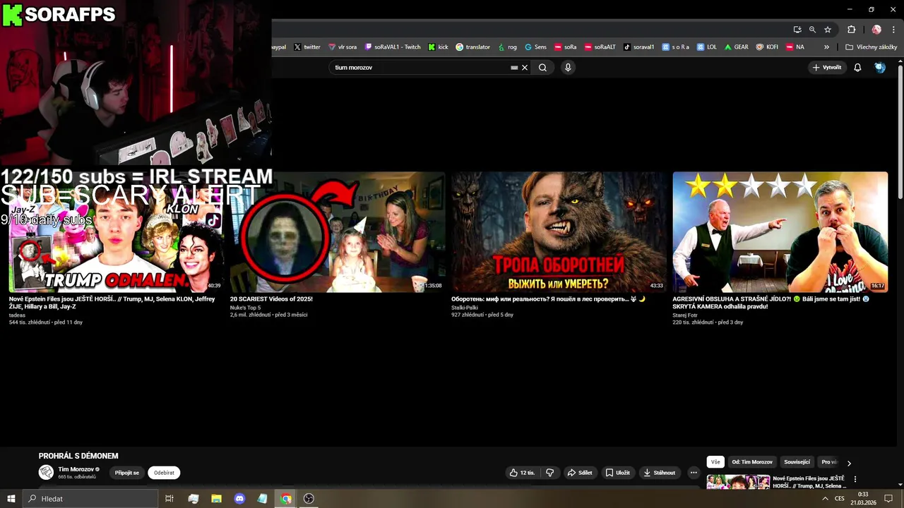904x508 pixels.
Task: Open the soRaVAL1 - Twitch bookmark
Action: [392, 47]
